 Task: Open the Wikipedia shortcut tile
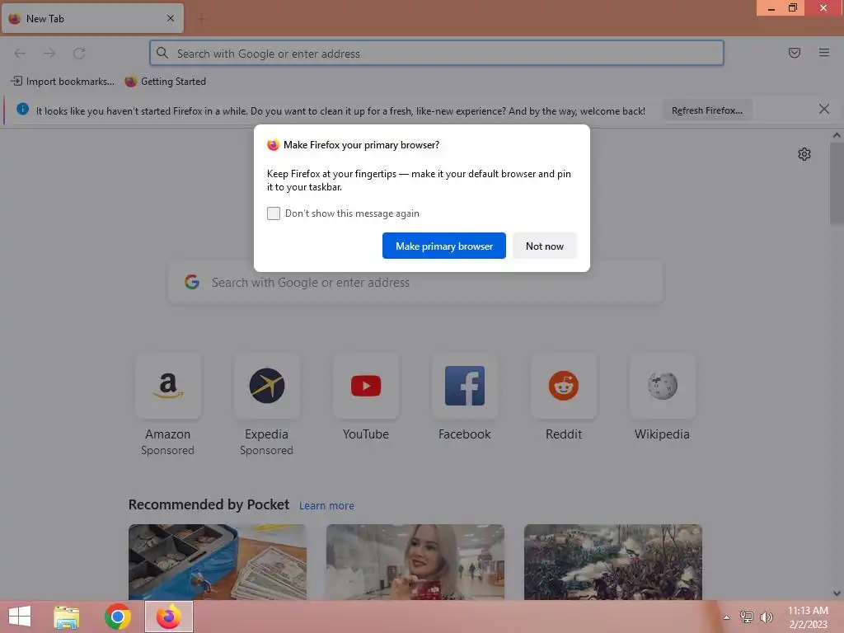(x=662, y=398)
